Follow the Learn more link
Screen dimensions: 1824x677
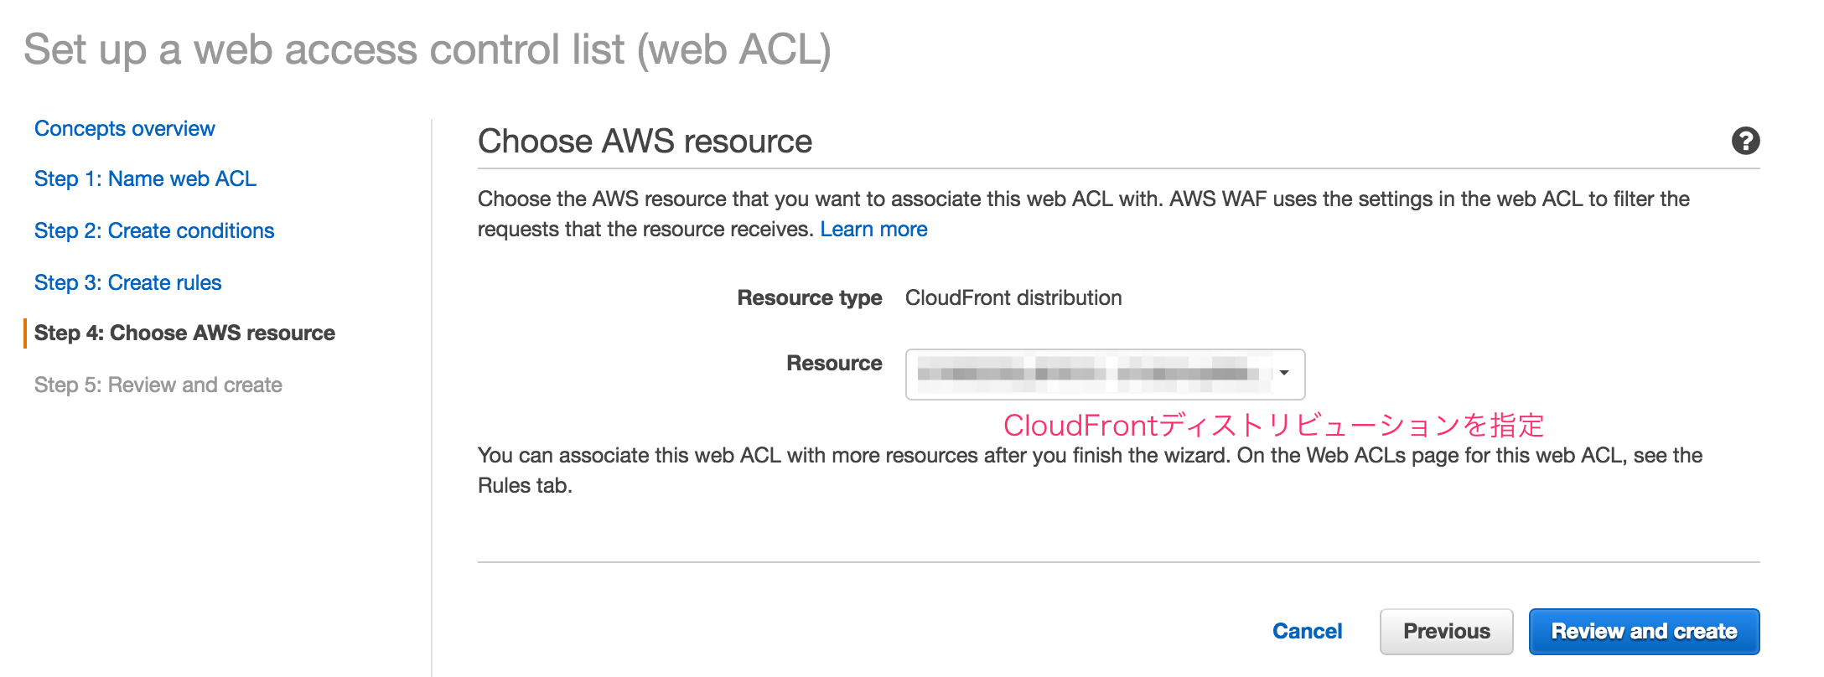873,229
